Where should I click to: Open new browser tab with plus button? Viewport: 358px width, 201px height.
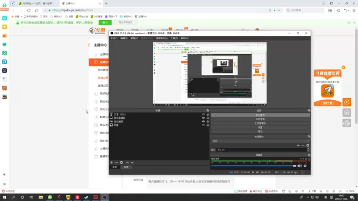click(106, 4)
